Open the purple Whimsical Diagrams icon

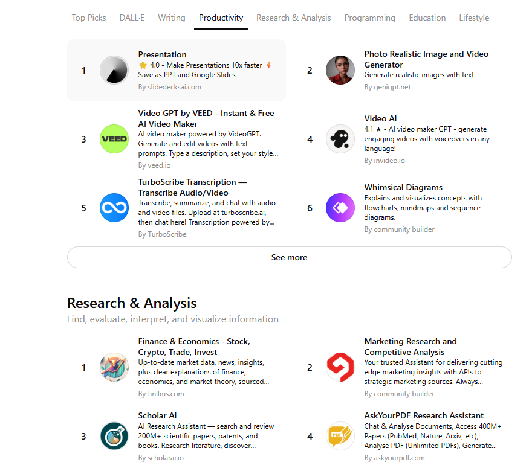[x=340, y=208]
